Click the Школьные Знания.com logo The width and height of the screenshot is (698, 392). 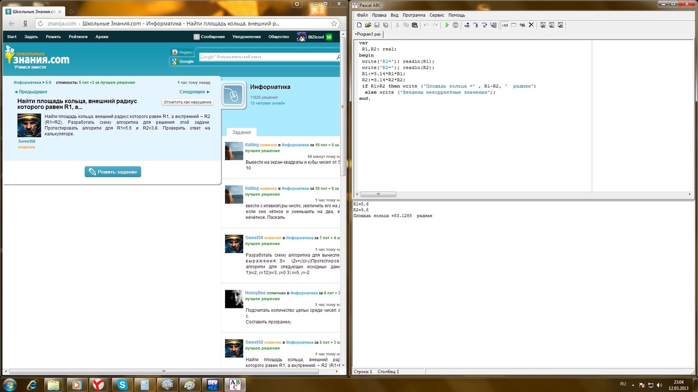pyautogui.click(x=37, y=57)
